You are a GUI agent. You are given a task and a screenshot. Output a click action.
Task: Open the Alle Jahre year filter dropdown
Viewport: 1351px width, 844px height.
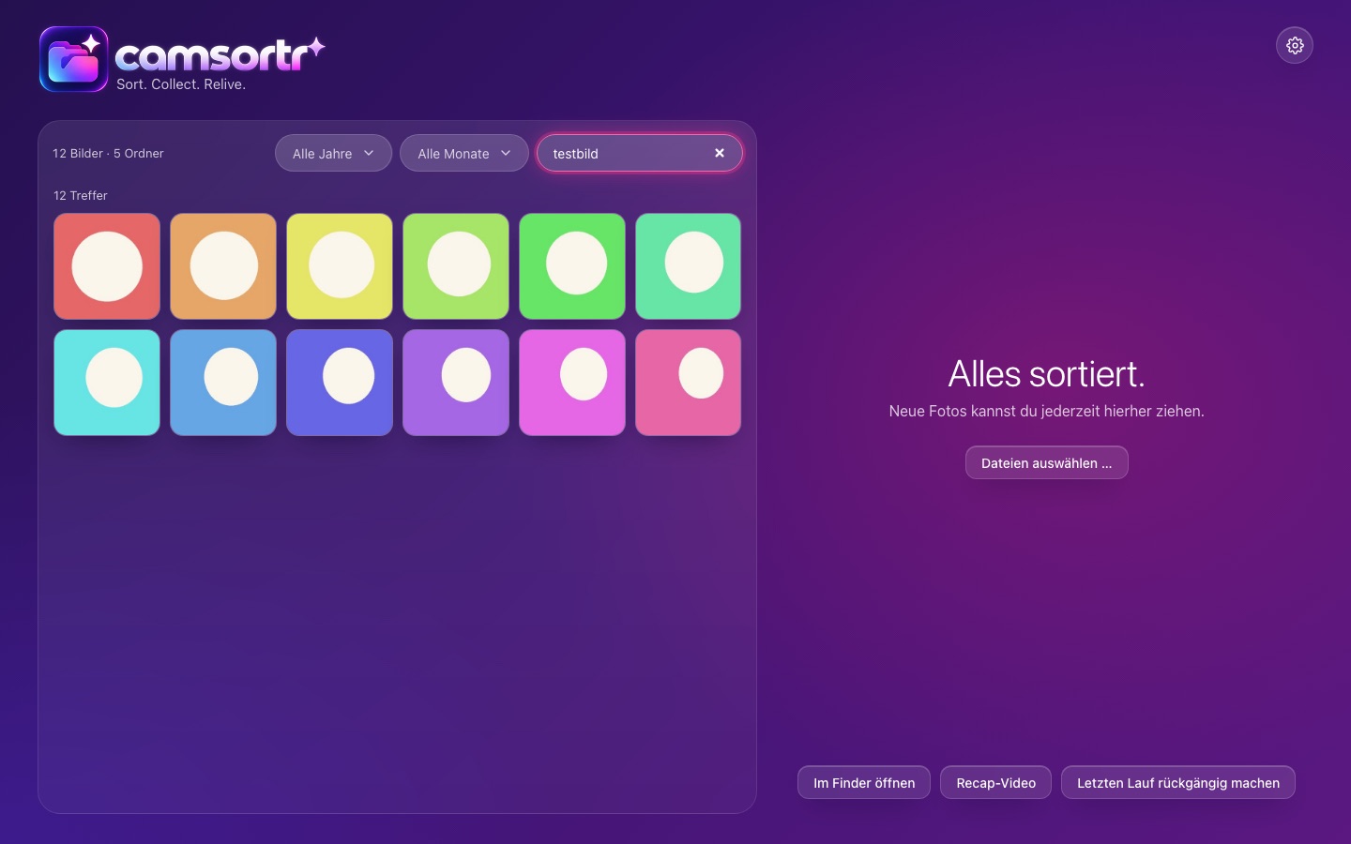point(333,153)
